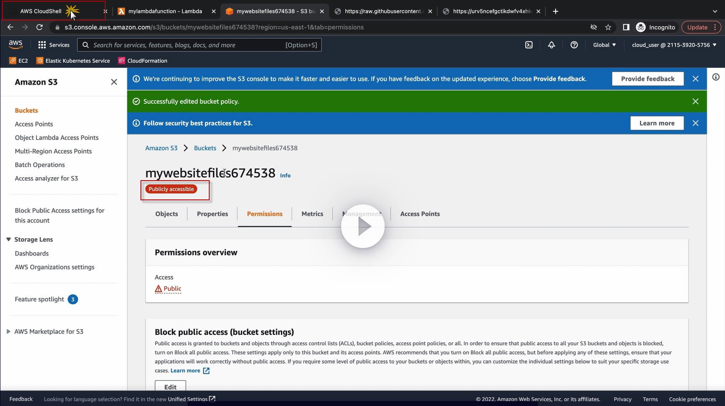The height and width of the screenshot is (406, 725).
Task: Open Feature spotlight in the sidebar
Action: coord(46,299)
